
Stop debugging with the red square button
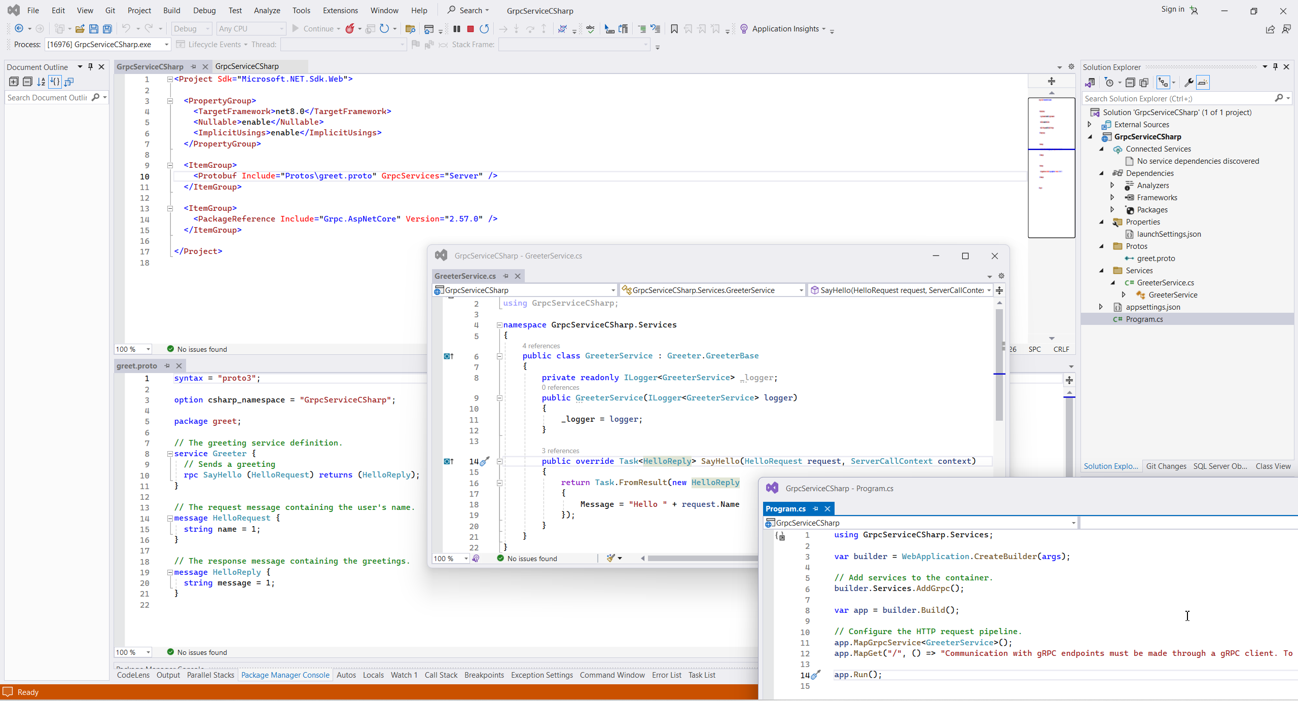(470, 29)
